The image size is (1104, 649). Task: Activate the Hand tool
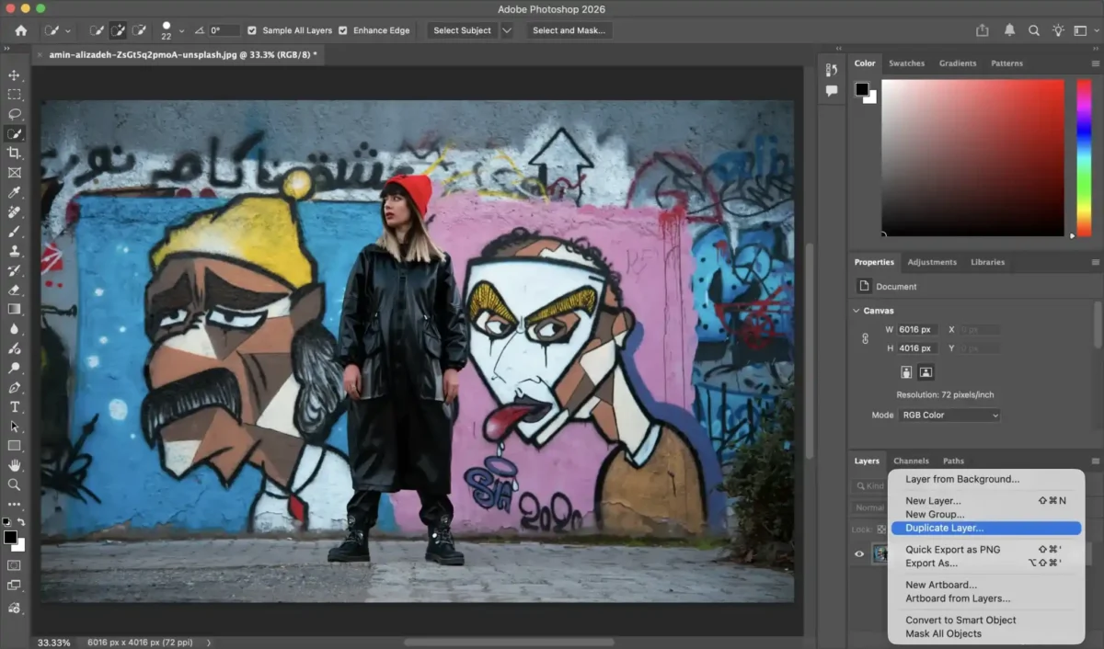coord(14,465)
